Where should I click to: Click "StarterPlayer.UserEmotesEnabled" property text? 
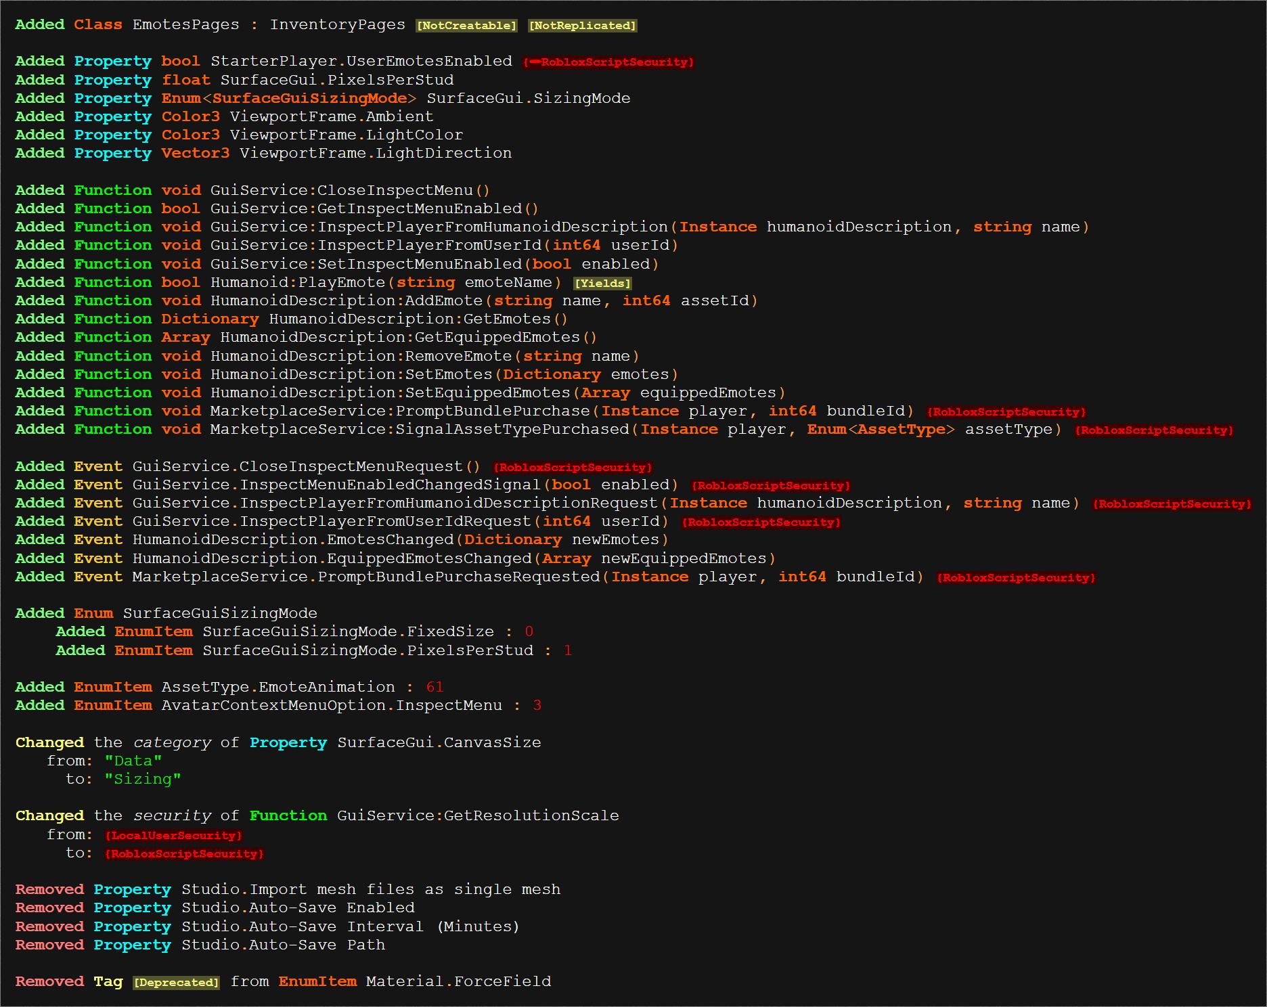coord(361,62)
